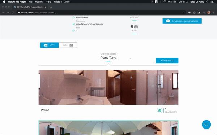Screen dimensions: 217x135
Task: Select the Piani 1 bullet
Action: 73,31
